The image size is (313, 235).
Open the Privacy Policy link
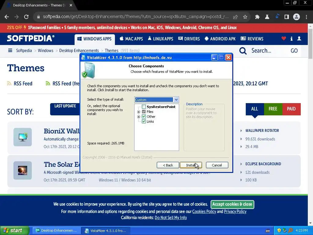pos(235,212)
